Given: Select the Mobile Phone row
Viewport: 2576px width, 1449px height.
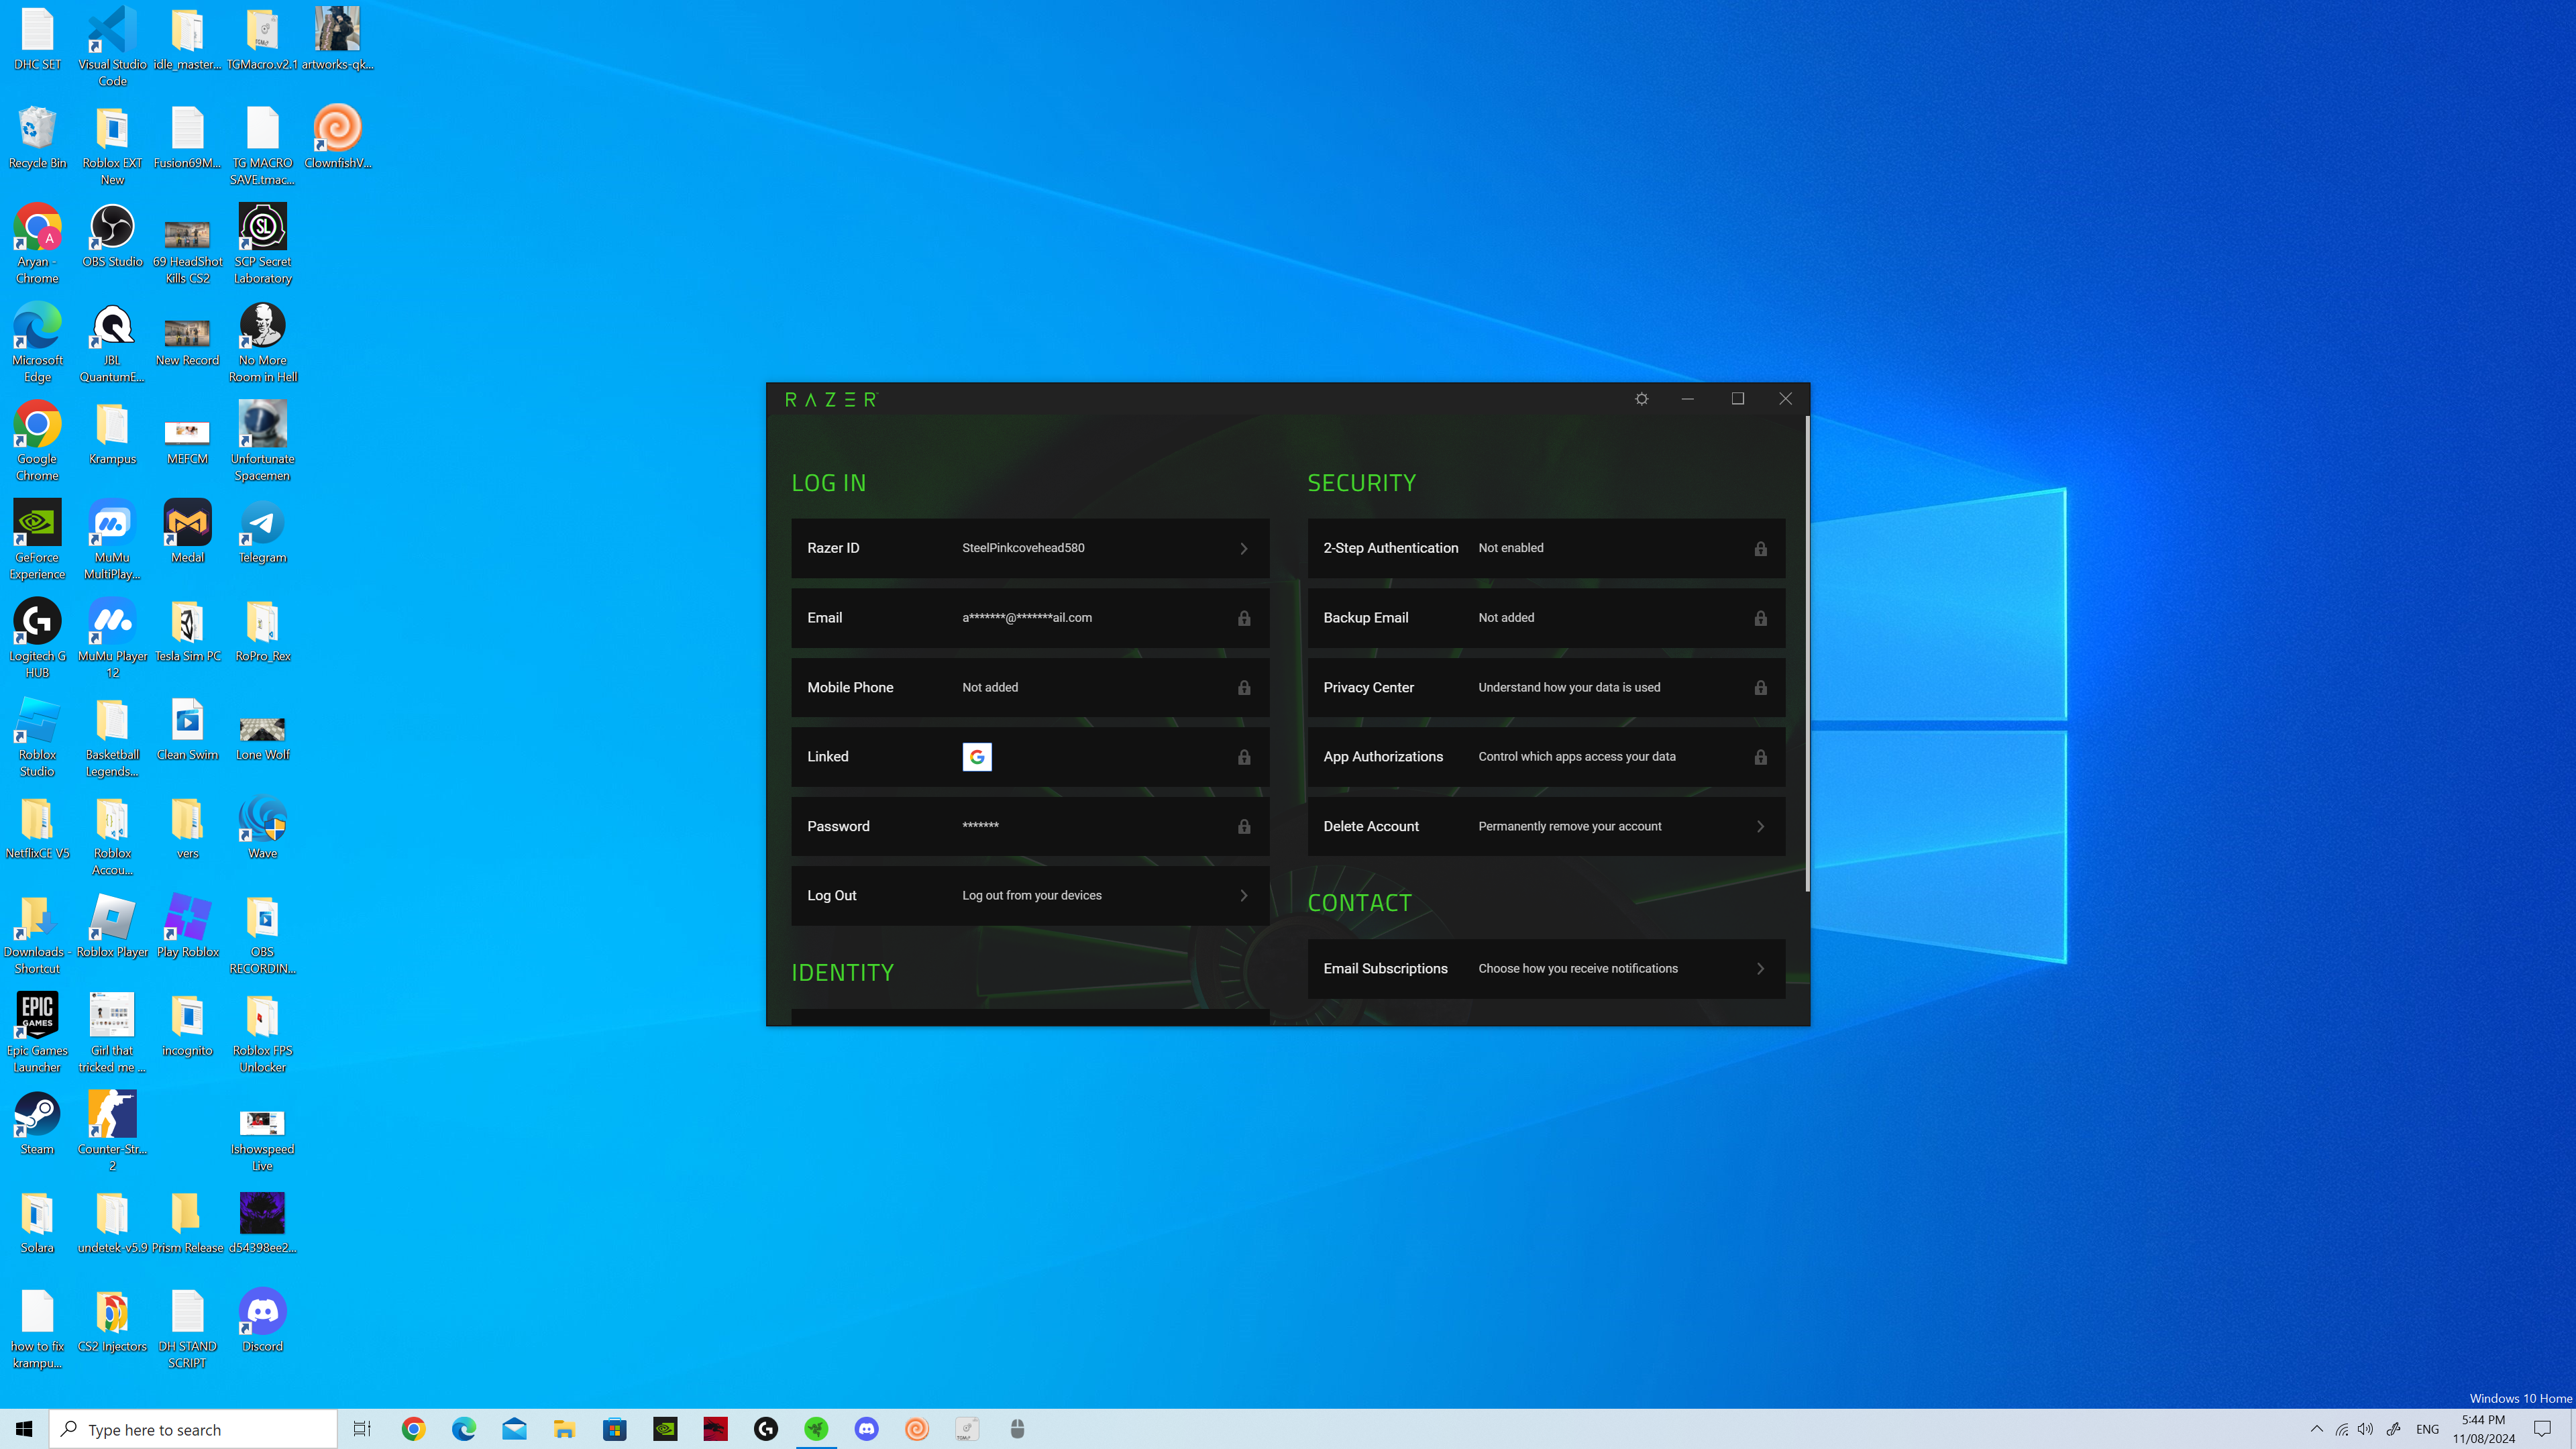Looking at the screenshot, I should (1029, 688).
